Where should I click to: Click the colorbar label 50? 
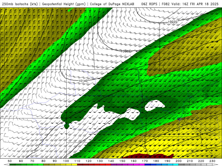tap(10, 161)
